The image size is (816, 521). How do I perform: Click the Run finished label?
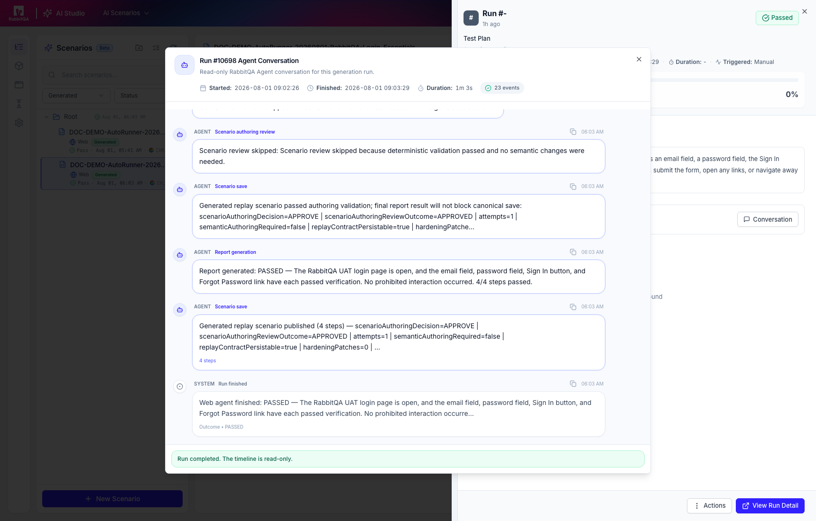(x=232, y=384)
